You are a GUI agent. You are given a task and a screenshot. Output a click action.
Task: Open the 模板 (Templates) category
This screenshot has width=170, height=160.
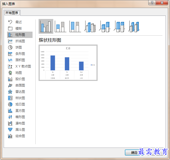click(x=20, y=28)
